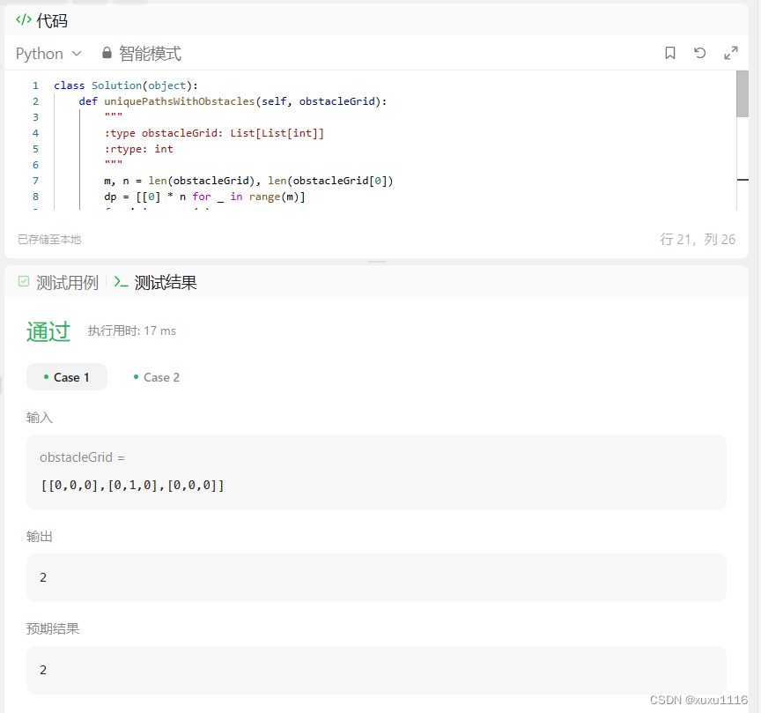The height and width of the screenshot is (713, 761).
Task: Click the 执行用时: 17 ms text
Action: click(x=131, y=331)
